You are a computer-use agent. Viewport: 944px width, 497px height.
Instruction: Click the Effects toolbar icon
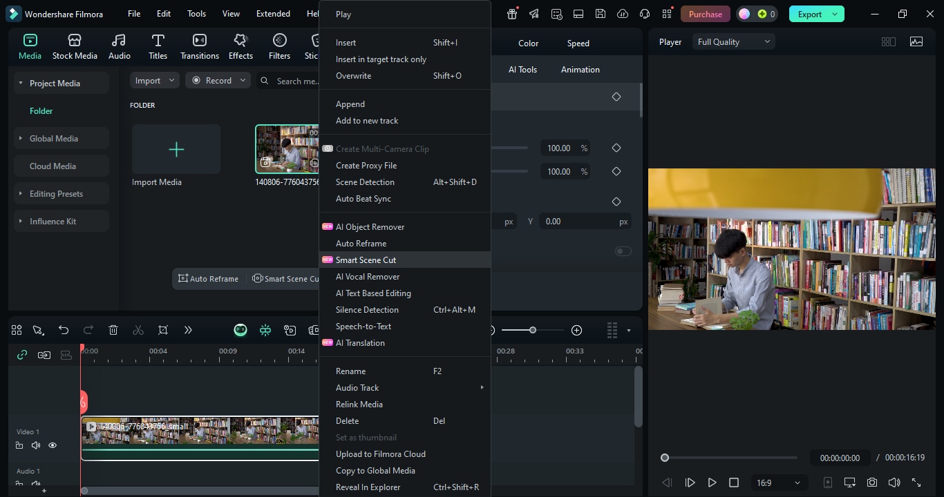pyautogui.click(x=240, y=46)
